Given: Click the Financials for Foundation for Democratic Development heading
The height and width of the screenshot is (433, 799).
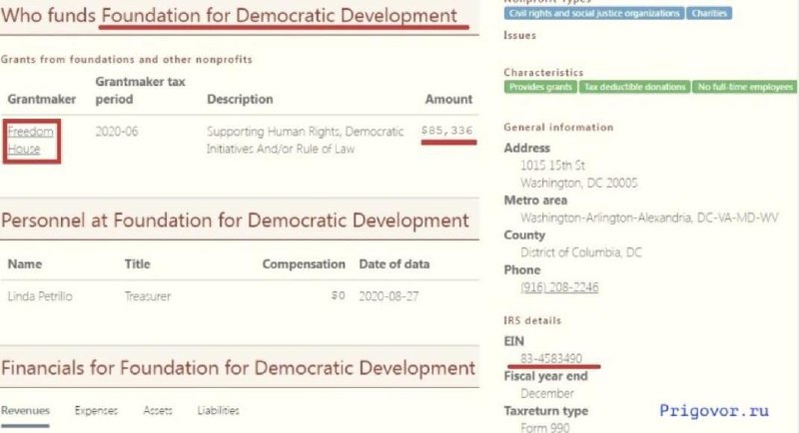Looking at the screenshot, I should tap(238, 368).
